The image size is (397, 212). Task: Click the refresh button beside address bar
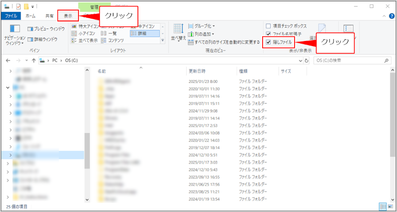[307, 60]
